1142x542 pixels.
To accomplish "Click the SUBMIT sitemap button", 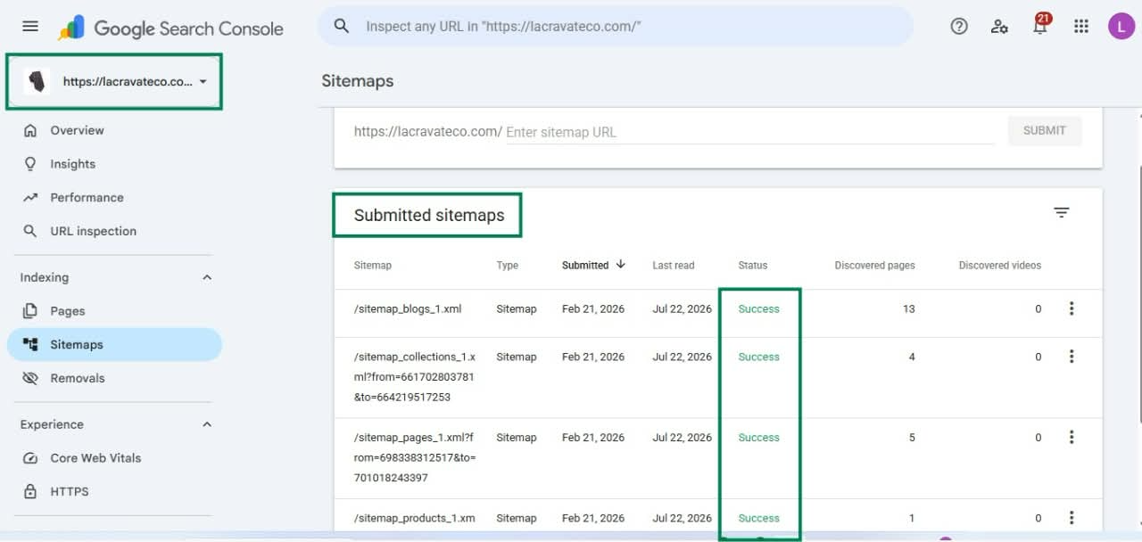I will point(1045,130).
